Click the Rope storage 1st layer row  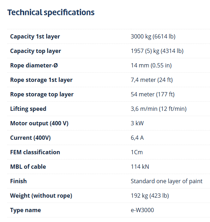point(109,80)
